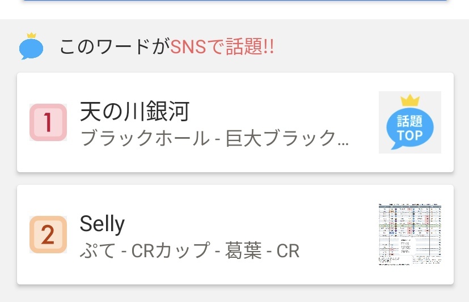The image size is (469, 302).
Task: Tap the pink rank 1 badge
Action: (48, 122)
